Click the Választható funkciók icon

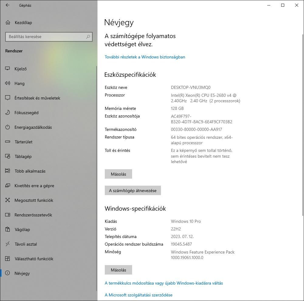[x=8, y=258]
